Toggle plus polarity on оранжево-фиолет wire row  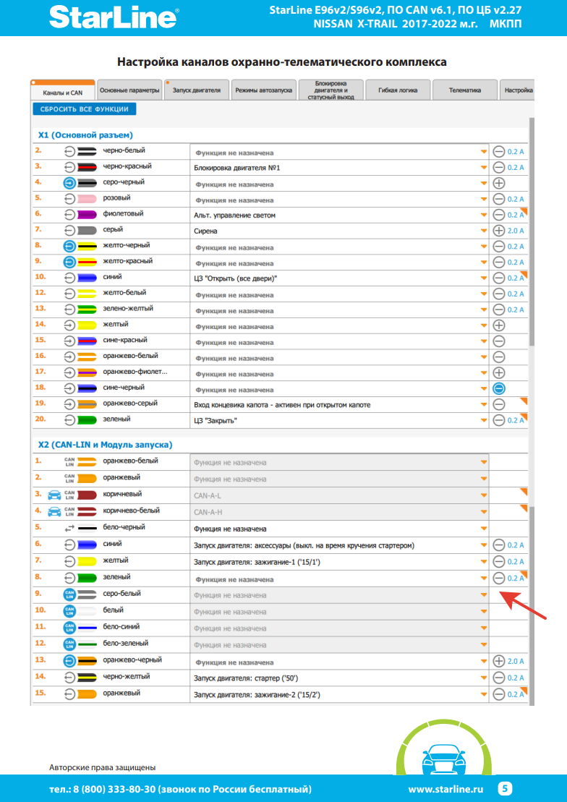[x=498, y=372]
